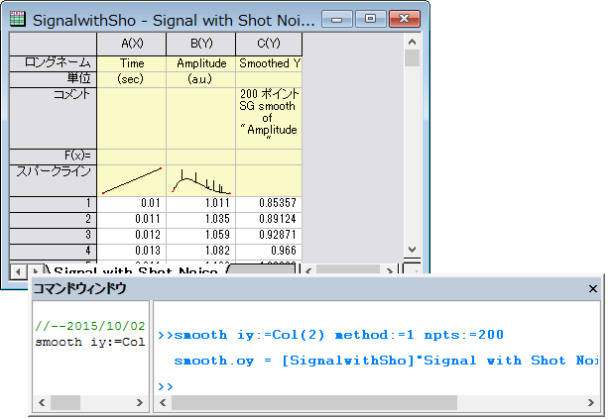608x419 pixels.
Task: Select row 4 header
Action: pos(54,252)
